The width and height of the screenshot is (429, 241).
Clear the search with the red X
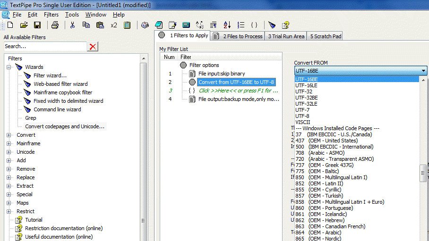[93, 46]
